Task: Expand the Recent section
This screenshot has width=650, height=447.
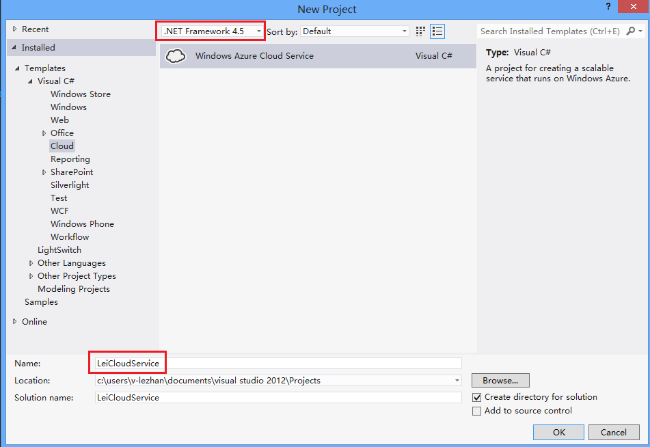Action: coord(15,29)
